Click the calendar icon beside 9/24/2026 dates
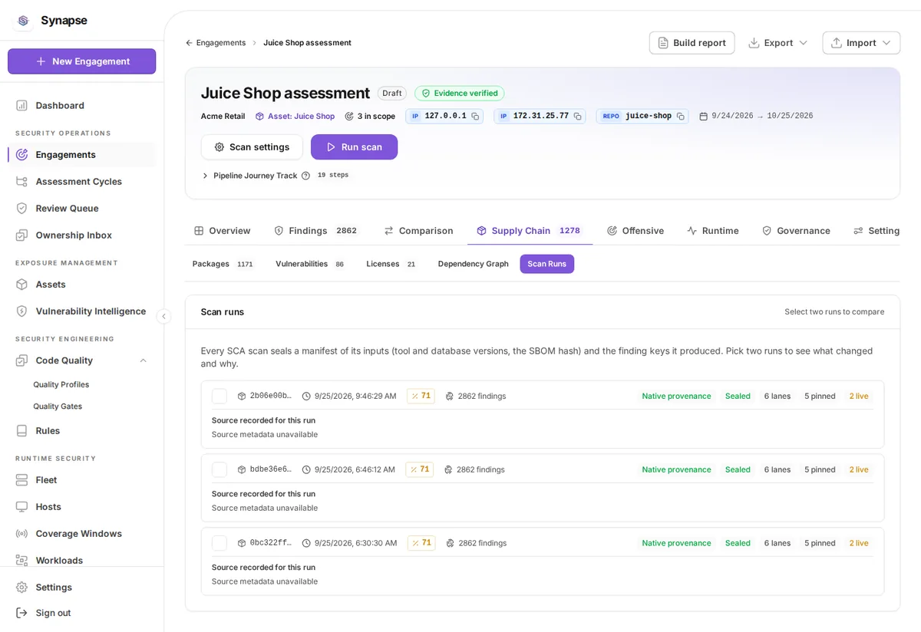Viewport: 921px width, 632px height. [703, 117]
